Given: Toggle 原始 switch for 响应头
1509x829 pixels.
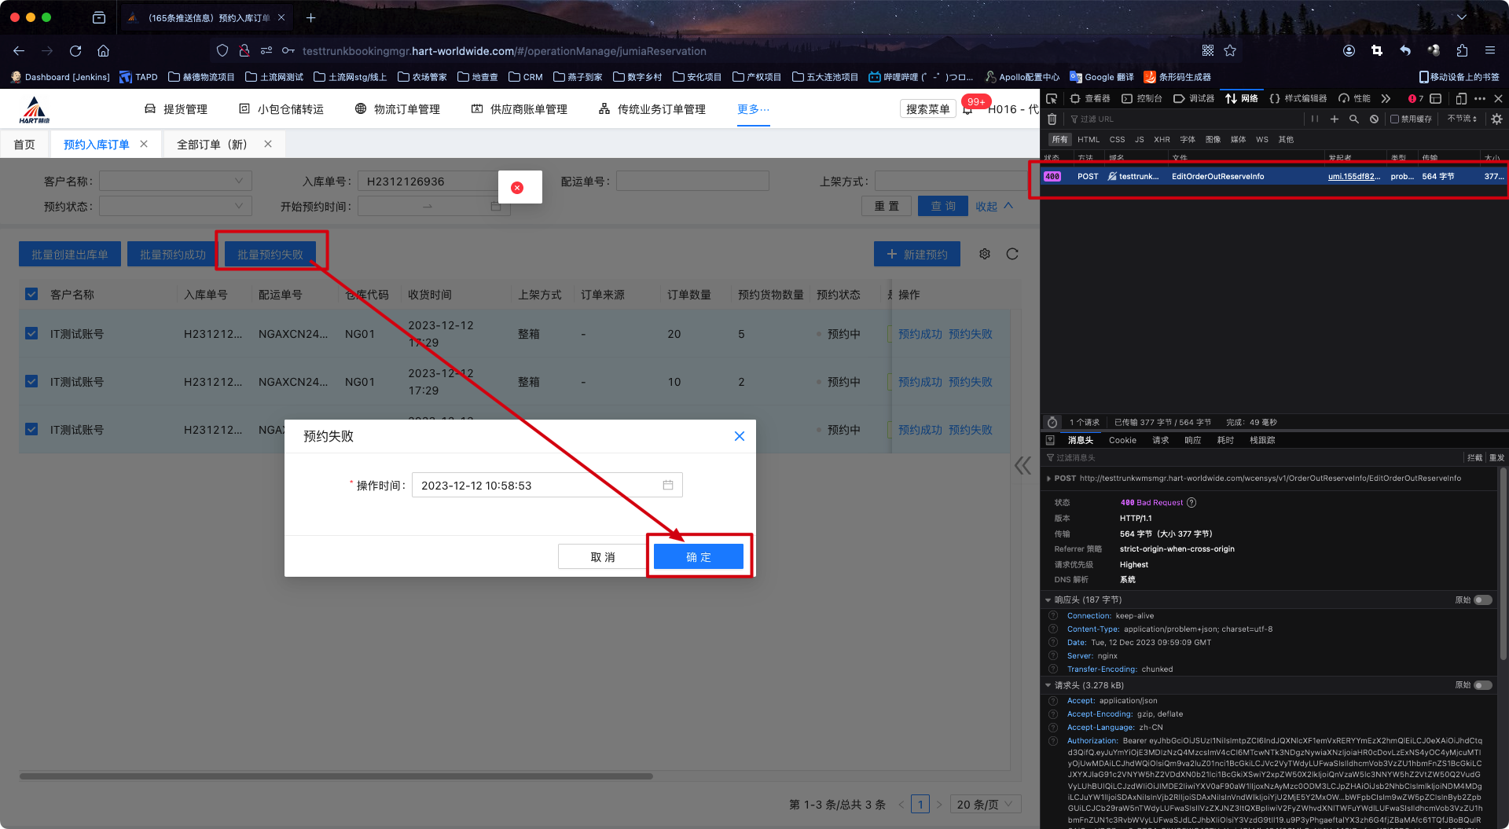Looking at the screenshot, I should (1482, 600).
